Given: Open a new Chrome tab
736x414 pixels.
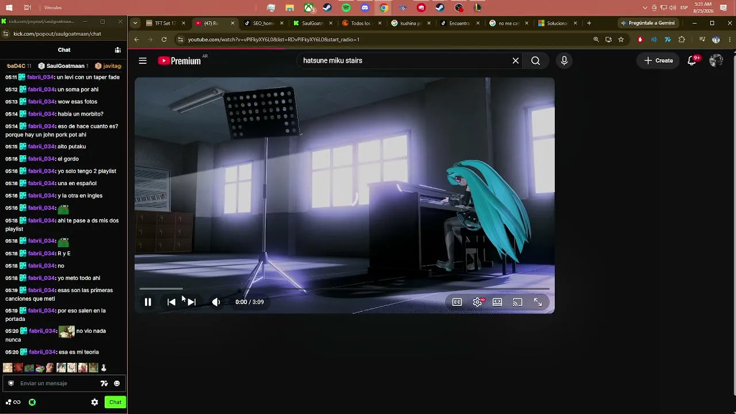Looking at the screenshot, I should pyautogui.click(x=589, y=23).
